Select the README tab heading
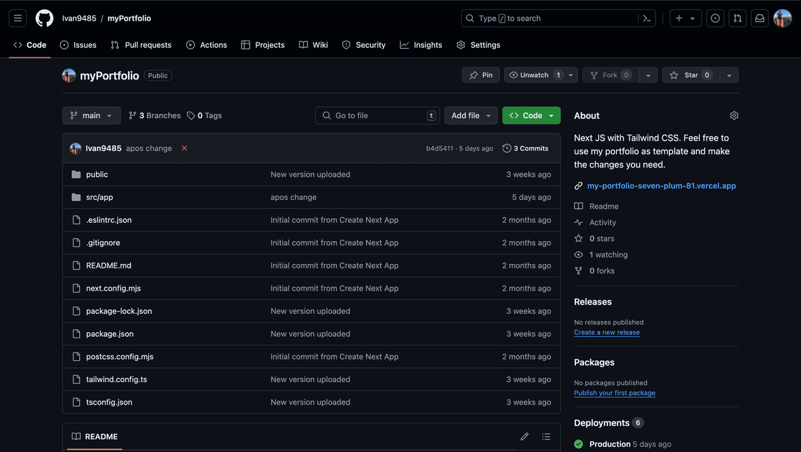This screenshot has height=452, width=801. click(x=95, y=437)
